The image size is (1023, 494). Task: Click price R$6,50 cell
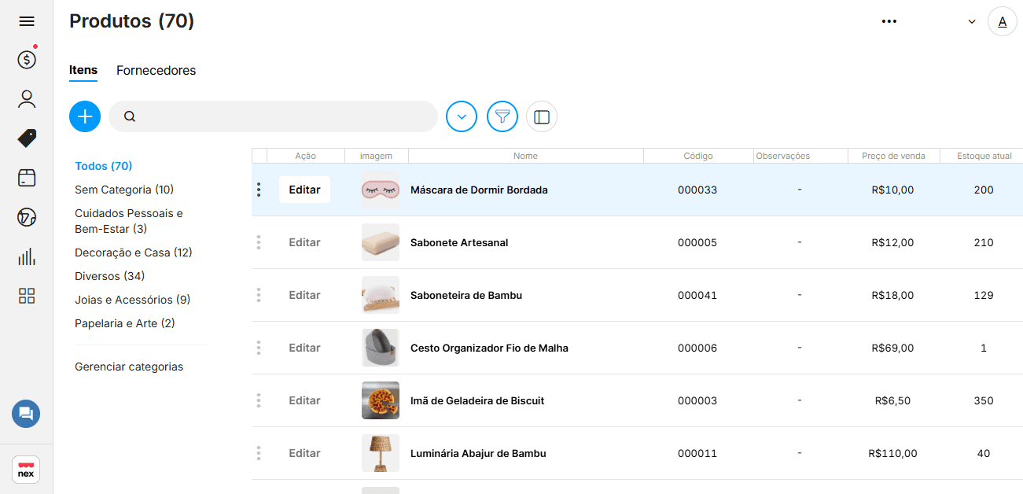pos(892,400)
